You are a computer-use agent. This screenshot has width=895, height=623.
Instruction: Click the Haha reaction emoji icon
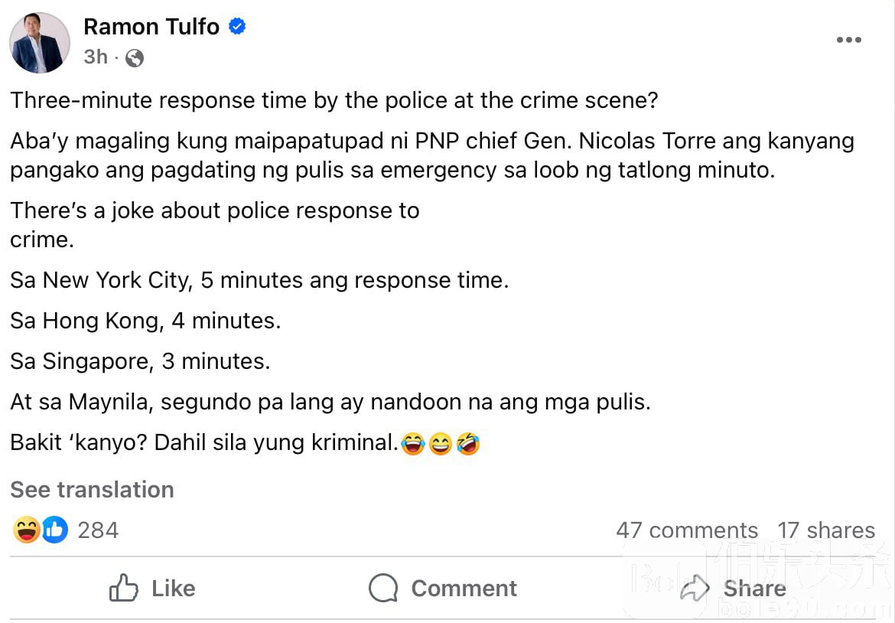coord(26,530)
